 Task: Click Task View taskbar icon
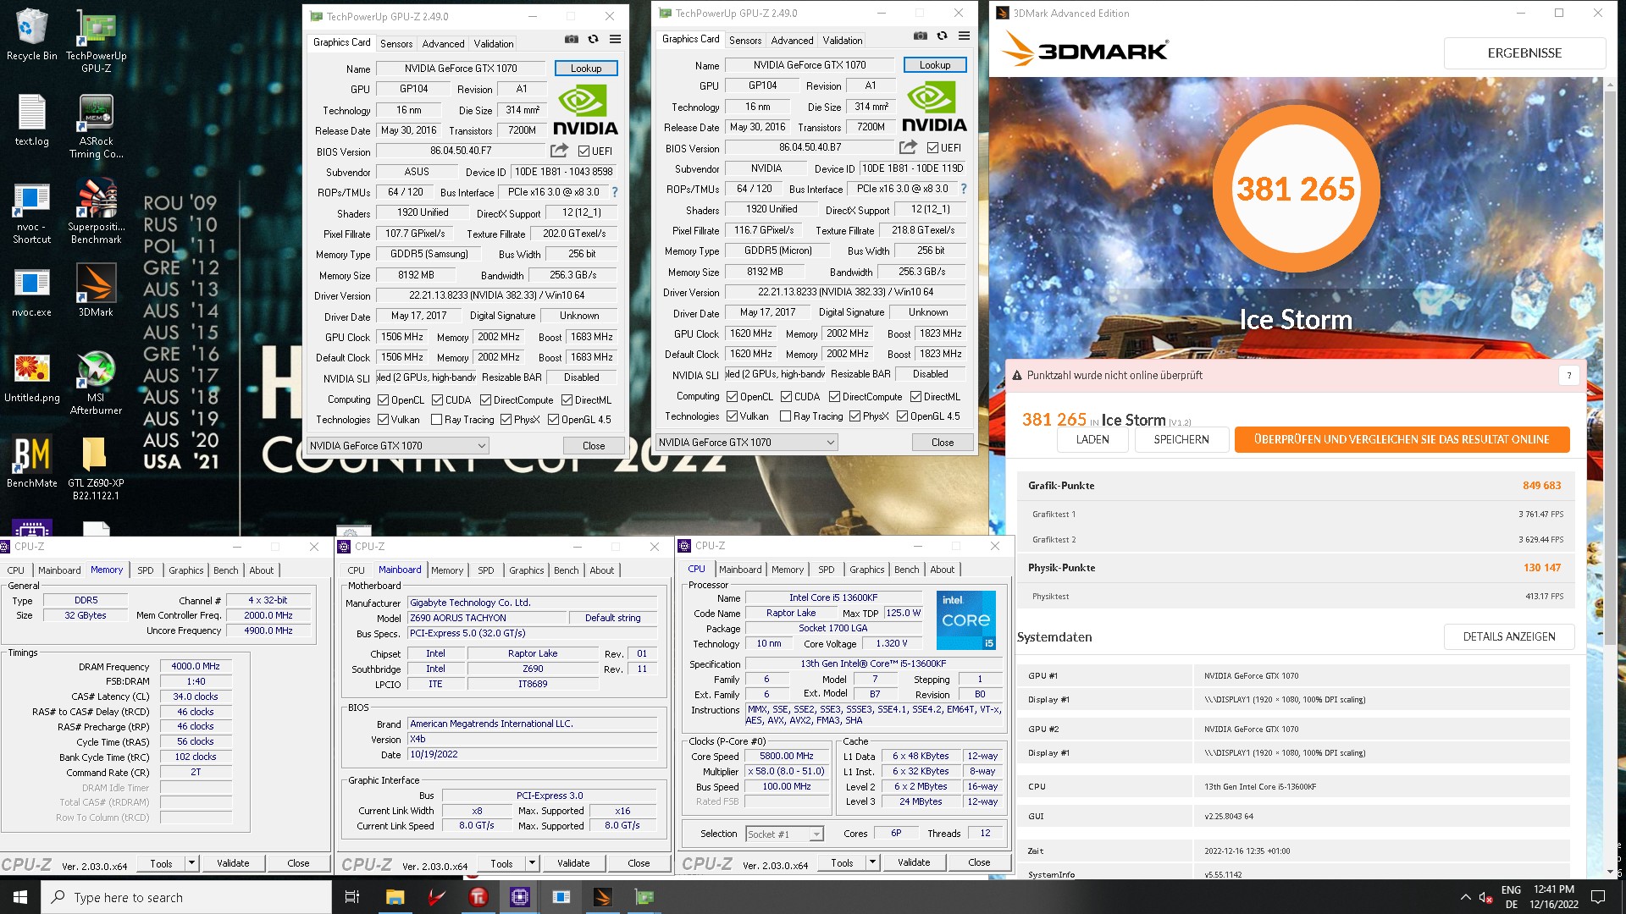point(352,897)
